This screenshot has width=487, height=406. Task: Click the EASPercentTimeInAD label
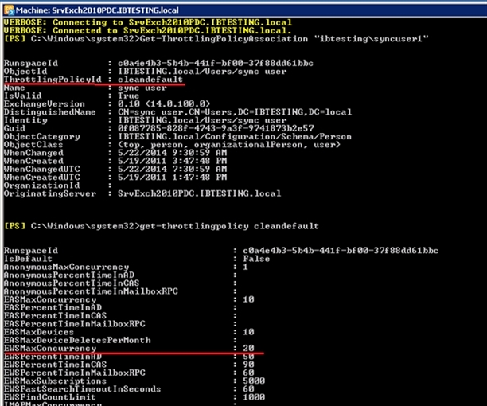coord(53,307)
